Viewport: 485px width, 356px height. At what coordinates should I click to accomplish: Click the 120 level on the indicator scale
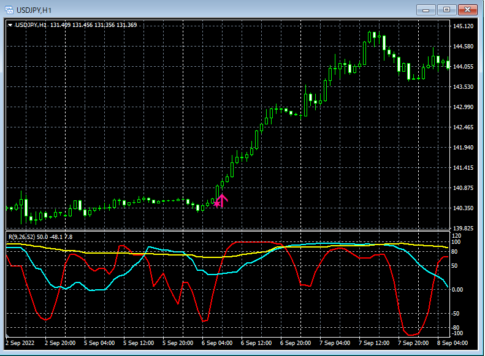click(457, 236)
